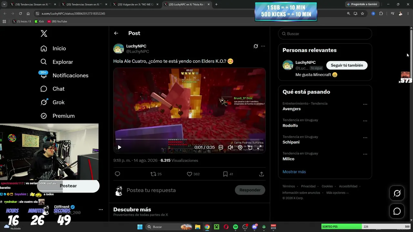Viewport: 413px width, 232px height.
Task: Repost using the retweet icon with 25
Action: tap(156, 174)
